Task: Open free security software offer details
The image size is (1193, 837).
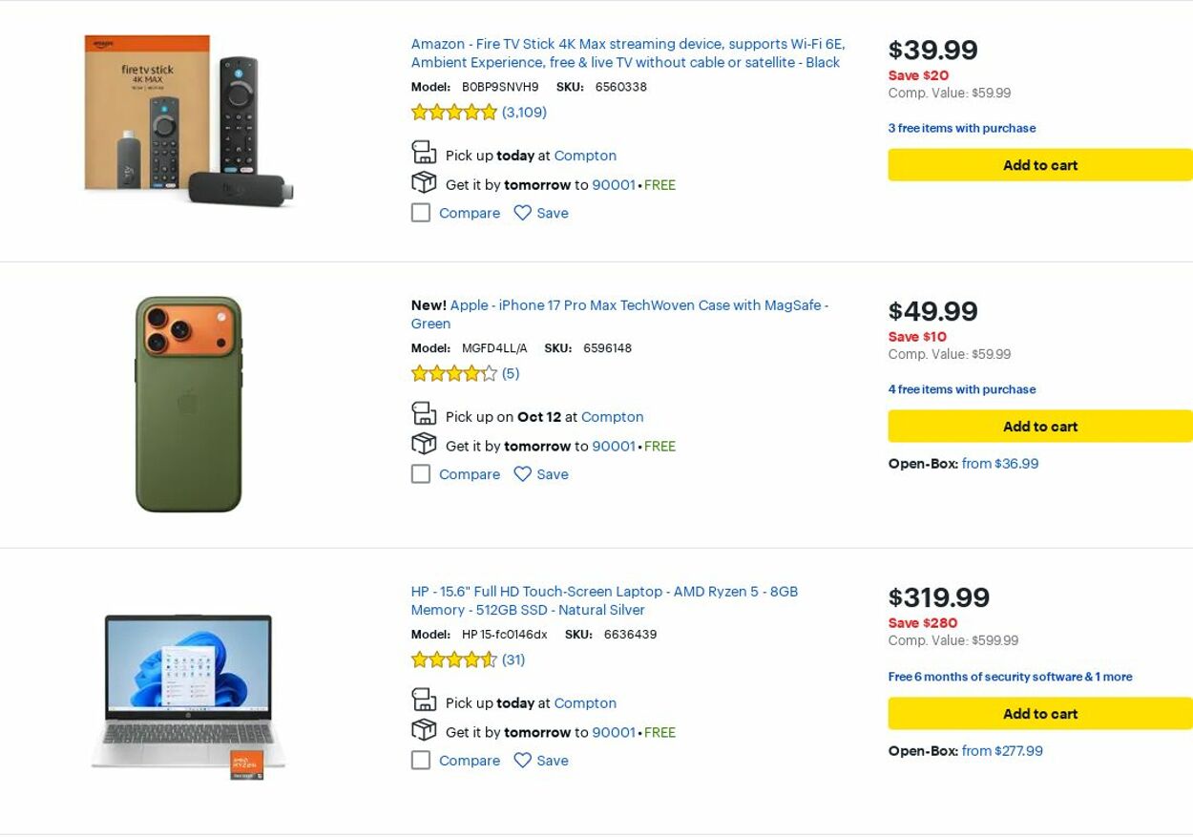Action: (1010, 677)
